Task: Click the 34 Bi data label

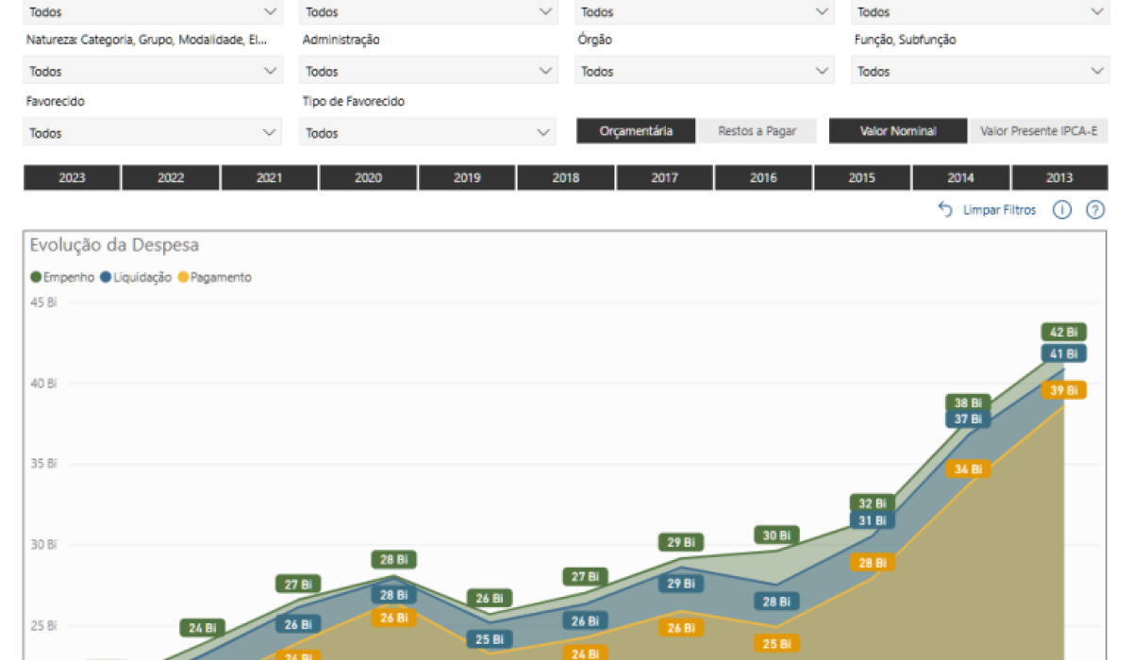Action: [x=968, y=469]
